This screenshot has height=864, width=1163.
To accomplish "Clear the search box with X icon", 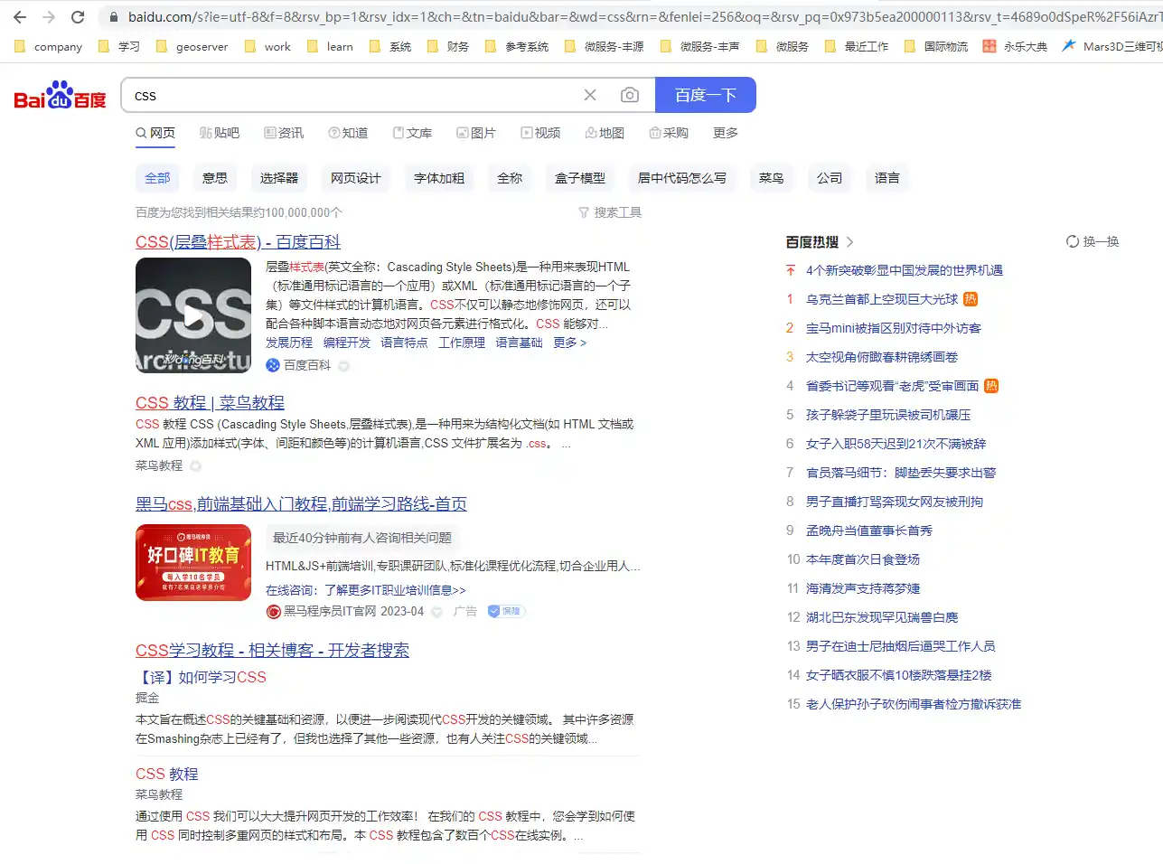I will pos(590,95).
